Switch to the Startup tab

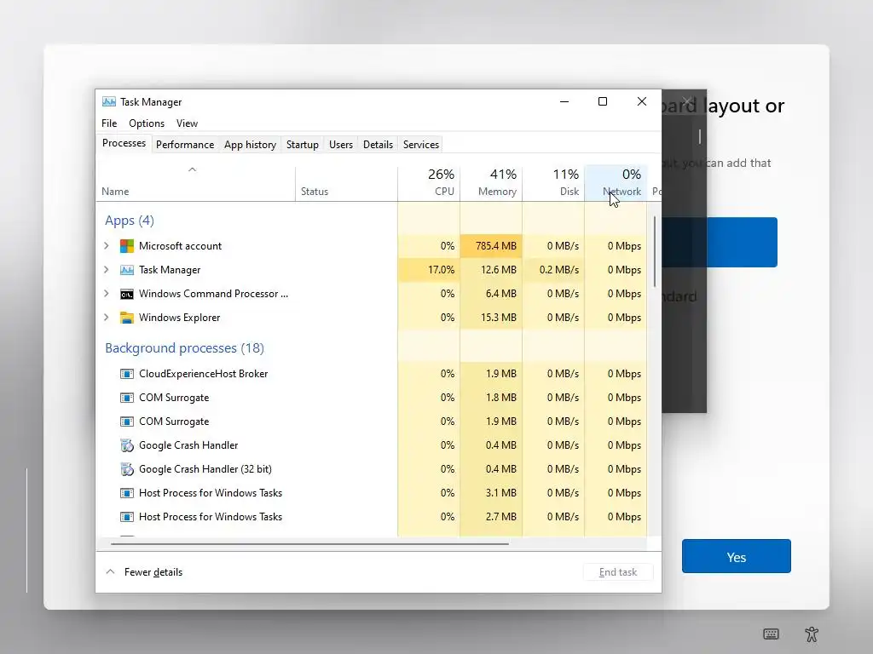pyautogui.click(x=303, y=145)
